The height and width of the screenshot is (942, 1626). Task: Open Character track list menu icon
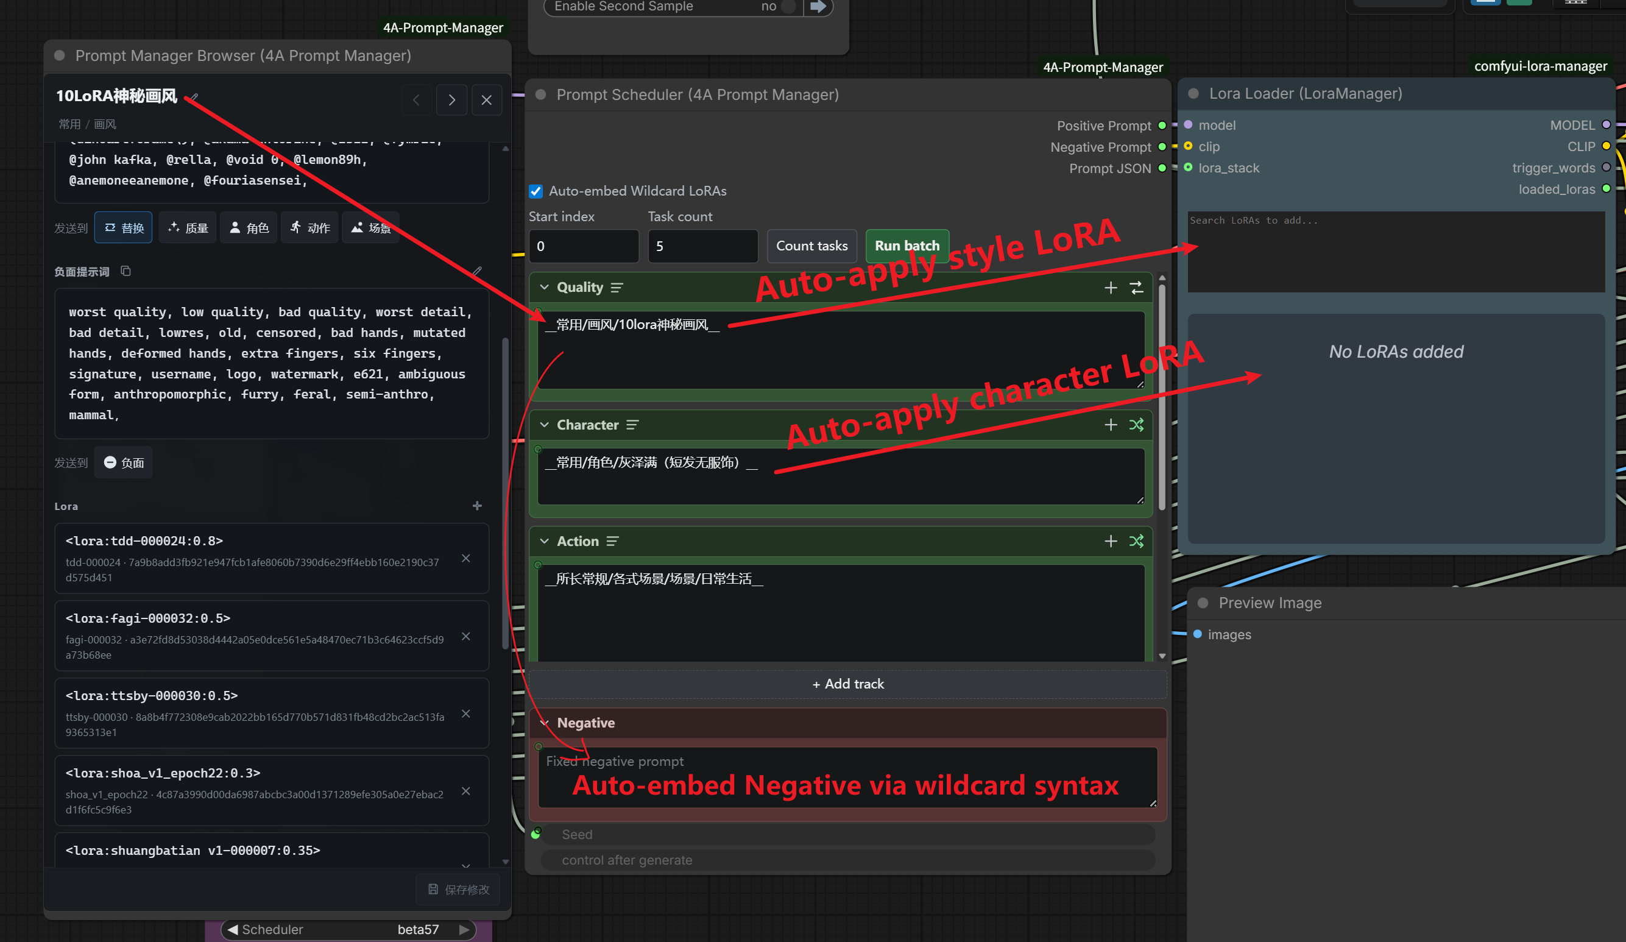click(x=632, y=425)
